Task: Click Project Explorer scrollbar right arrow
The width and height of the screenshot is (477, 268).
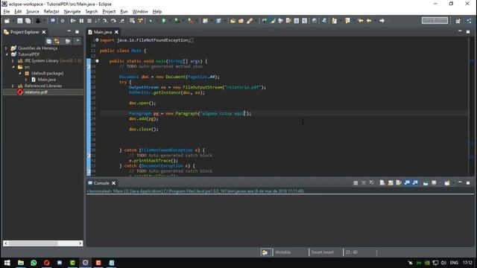Action: coord(80,243)
